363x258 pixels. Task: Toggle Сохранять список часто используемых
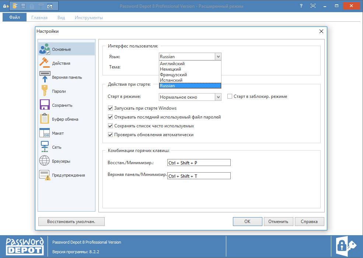(x=111, y=126)
